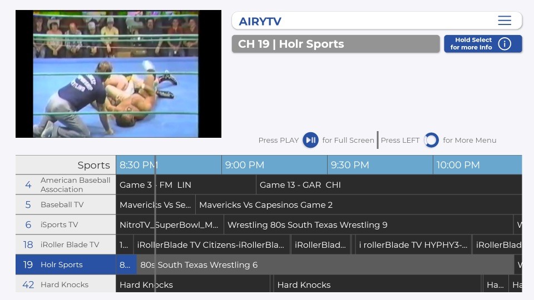This screenshot has height=300, width=534.
Task: Select the 9:30 PM time slot header
Action: click(380, 165)
